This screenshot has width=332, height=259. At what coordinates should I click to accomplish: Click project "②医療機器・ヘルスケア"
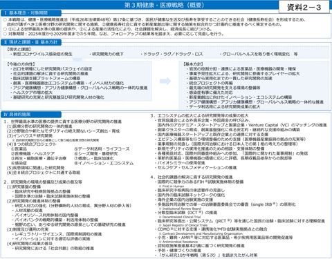(33, 153)
